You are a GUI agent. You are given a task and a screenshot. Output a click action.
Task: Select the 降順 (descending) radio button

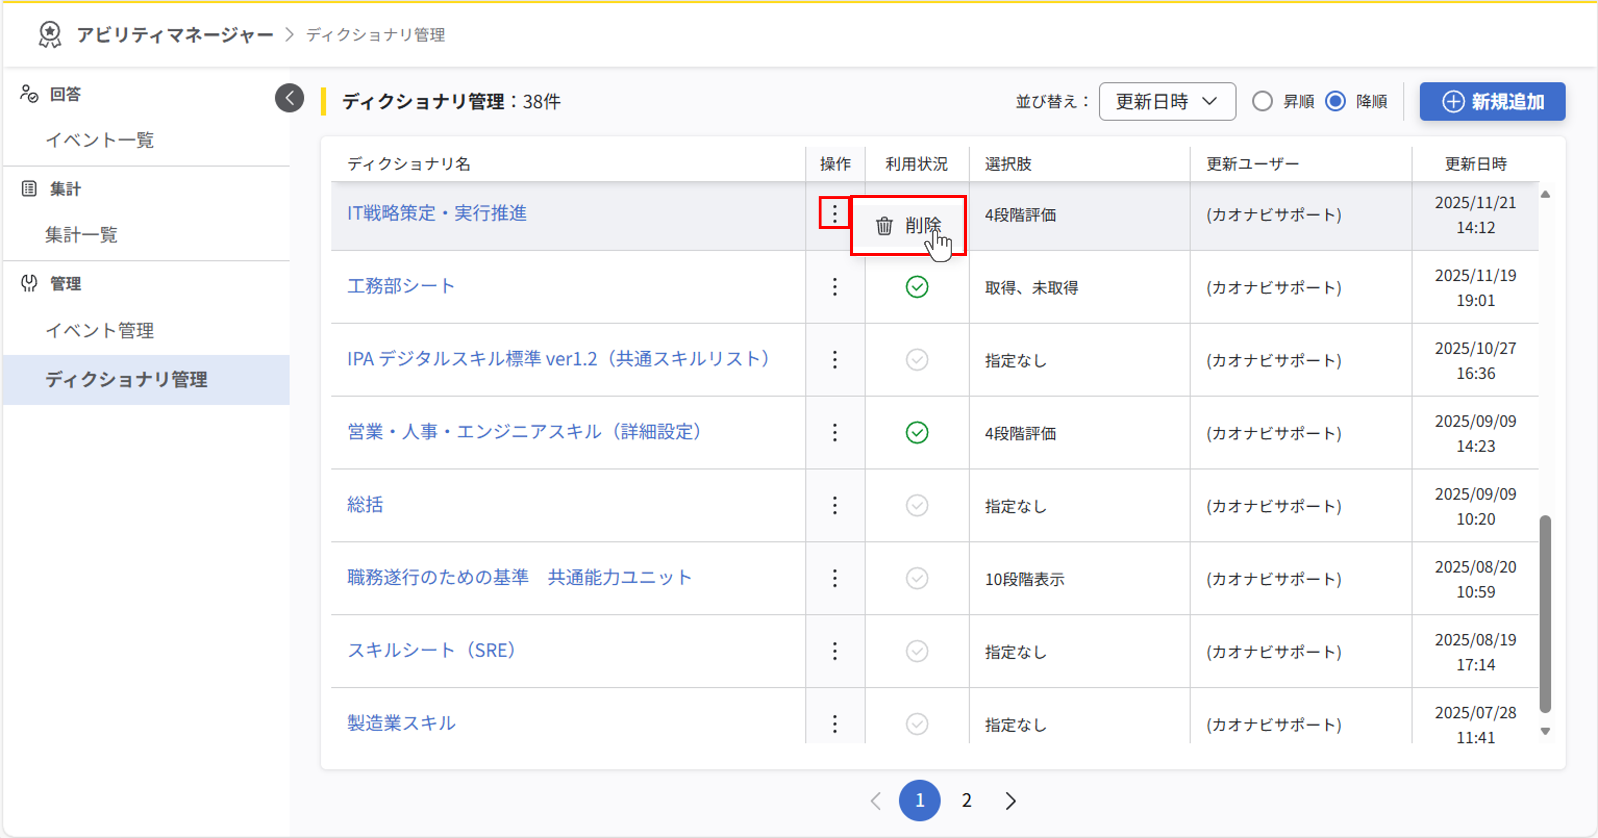tap(1335, 101)
